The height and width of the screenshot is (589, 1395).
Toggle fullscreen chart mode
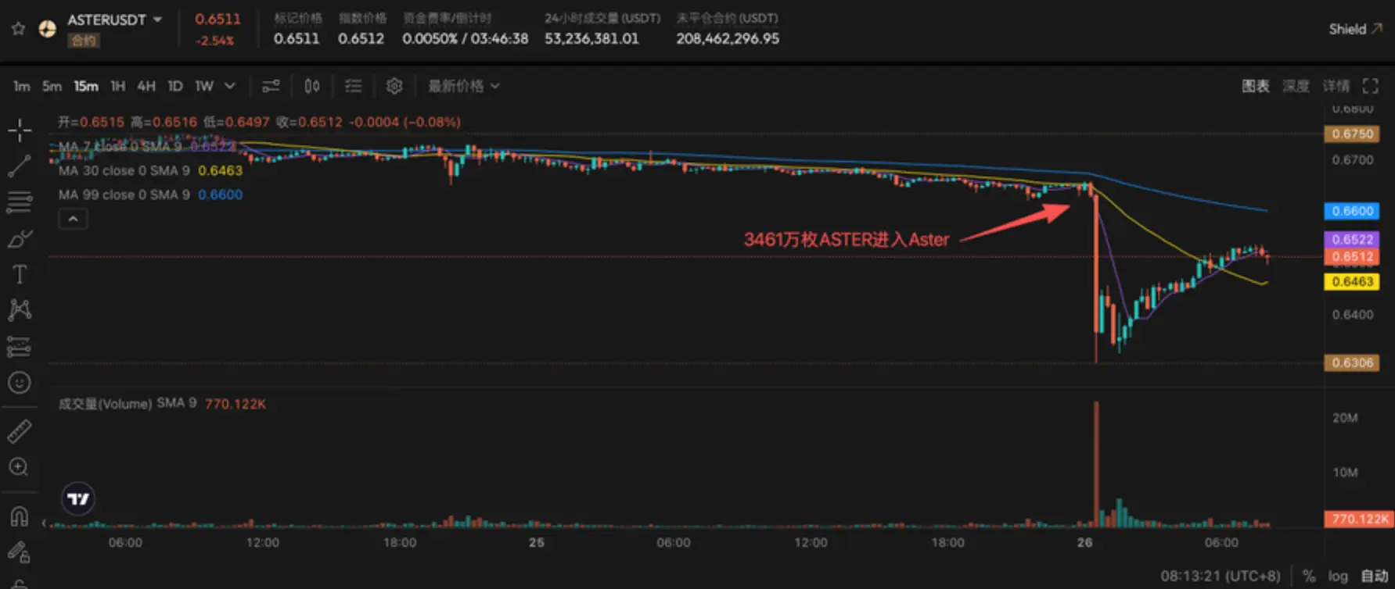point(1371,86)
